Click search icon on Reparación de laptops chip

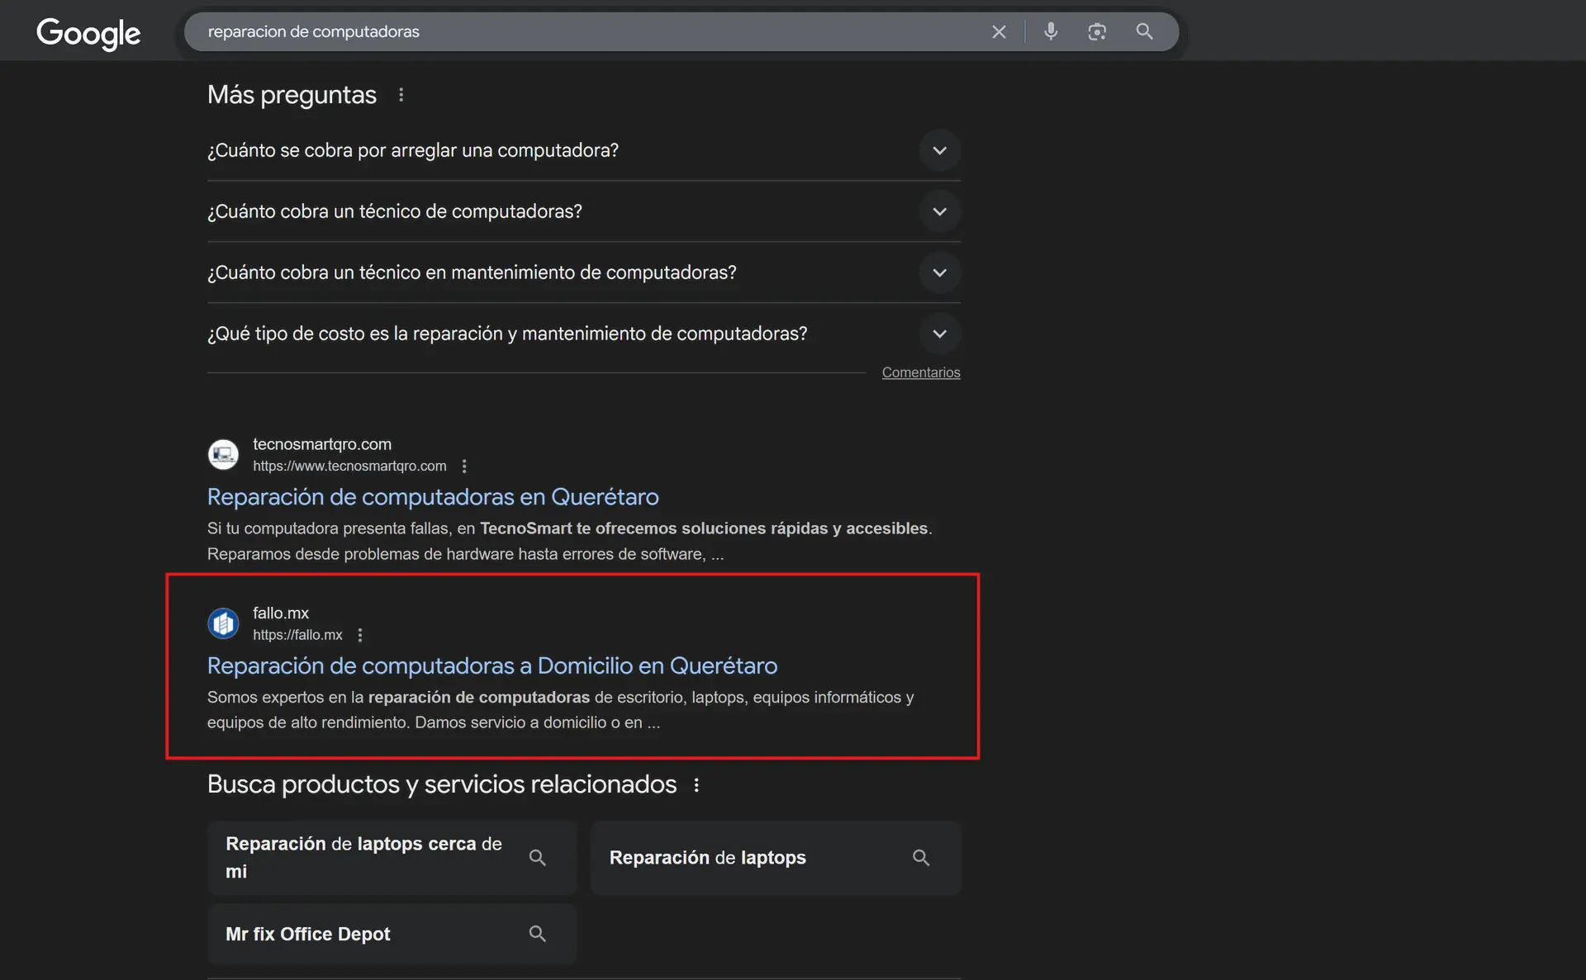tap(921, 858)
